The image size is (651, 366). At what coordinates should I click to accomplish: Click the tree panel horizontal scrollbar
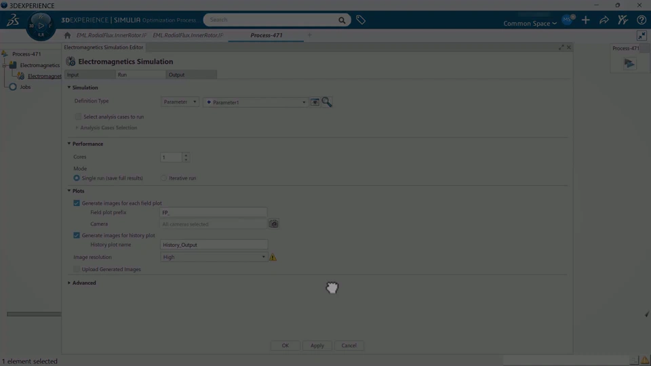[34, 314]
